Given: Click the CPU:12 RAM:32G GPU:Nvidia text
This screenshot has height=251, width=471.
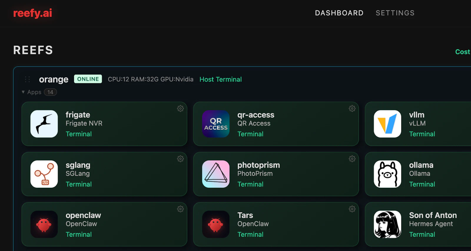Looking at the screenshot, I should tap(150, 79).
